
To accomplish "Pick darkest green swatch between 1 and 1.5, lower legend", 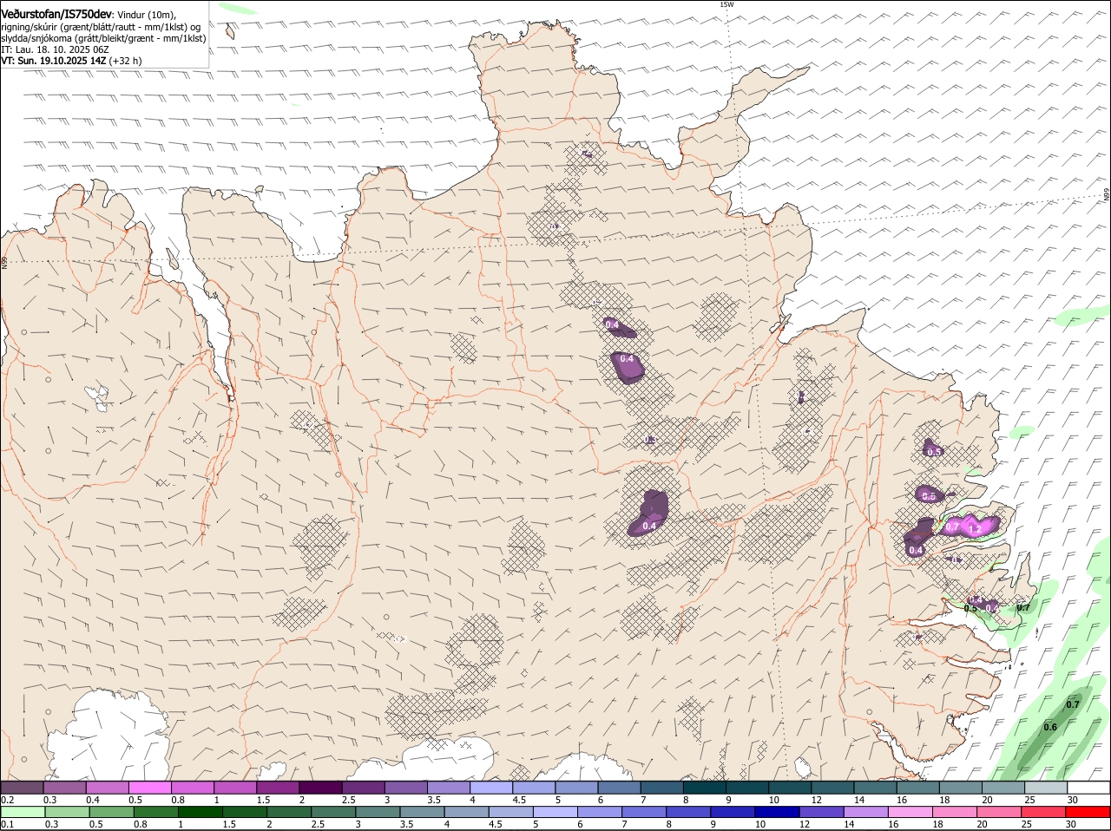I will [199, 812].
